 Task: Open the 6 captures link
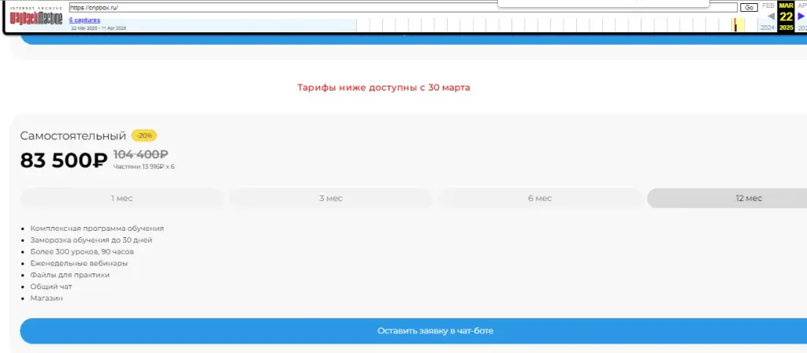pos(85,20)
